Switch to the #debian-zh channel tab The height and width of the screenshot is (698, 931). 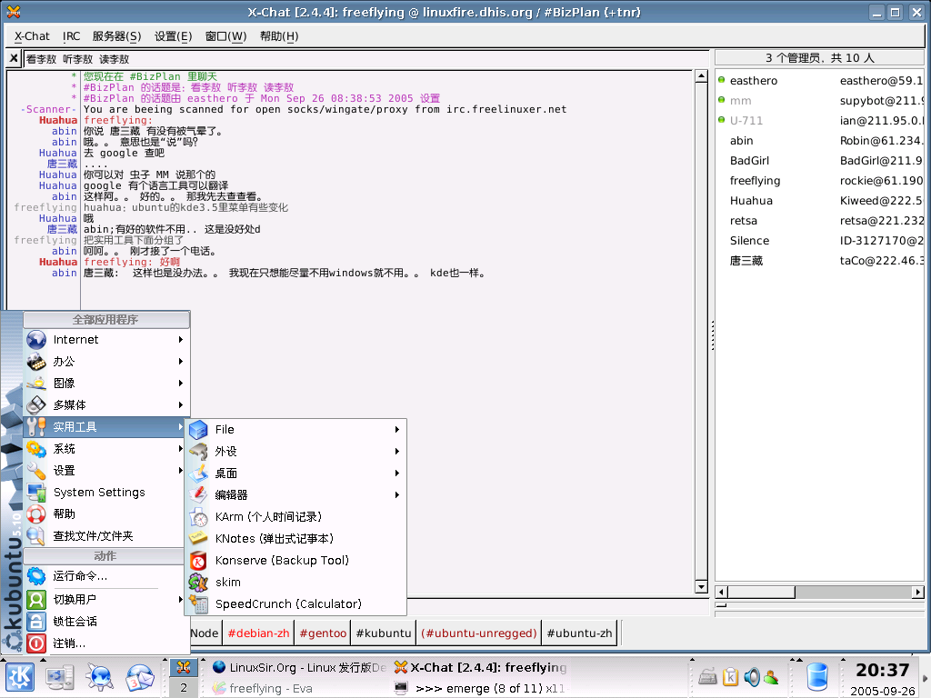(x=258, y=633)
